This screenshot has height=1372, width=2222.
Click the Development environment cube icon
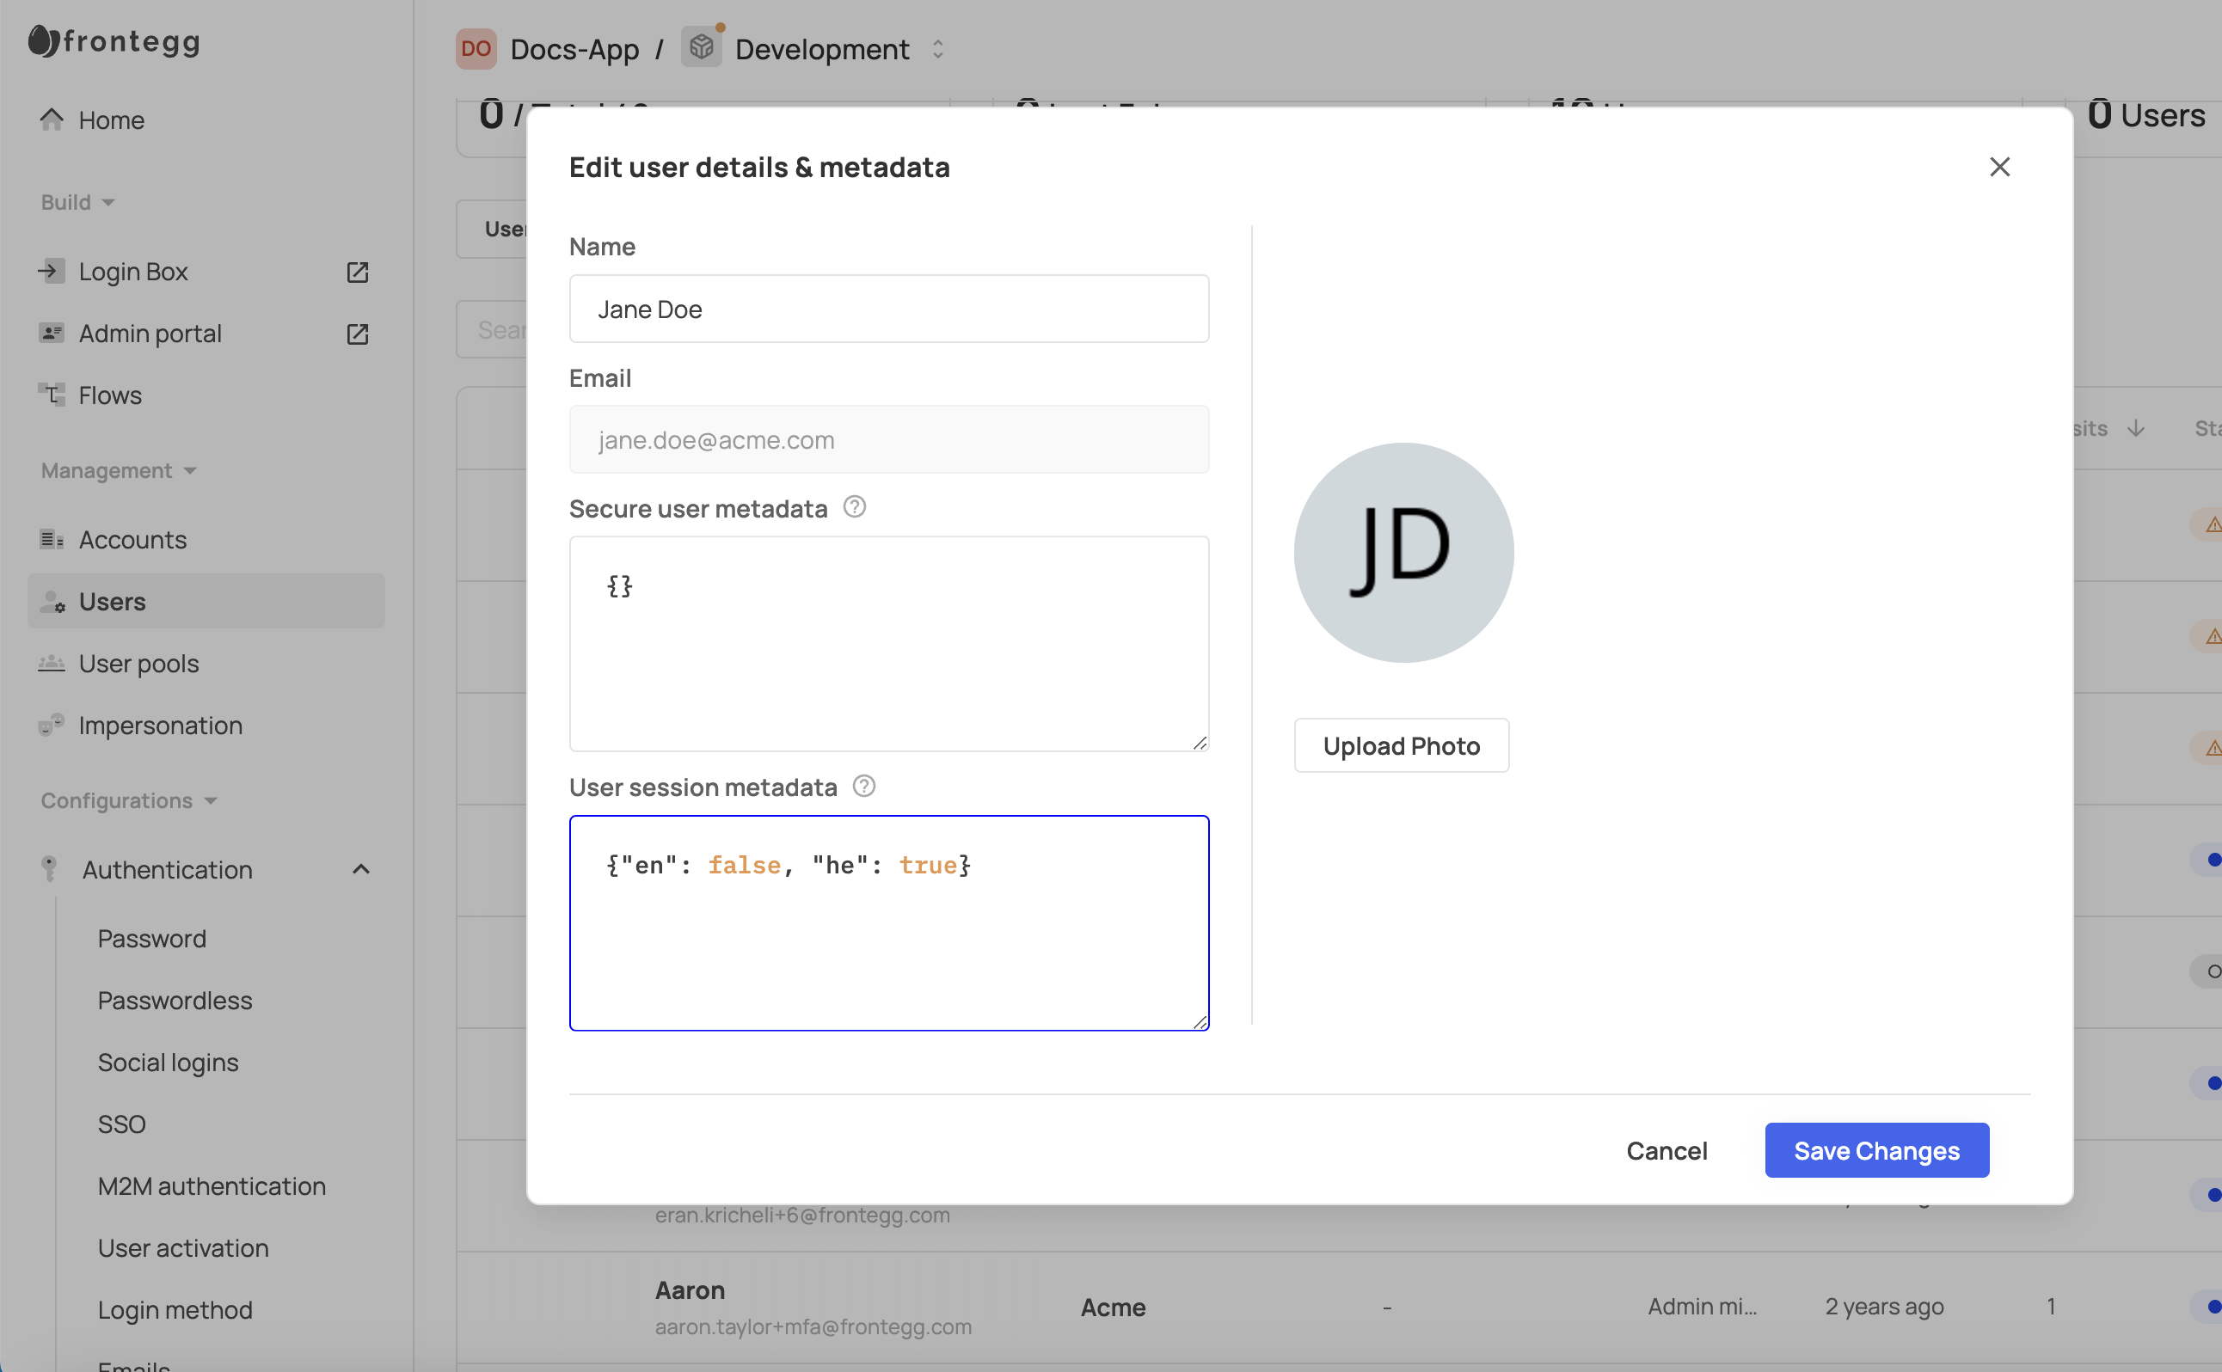[x=702, y=47]
